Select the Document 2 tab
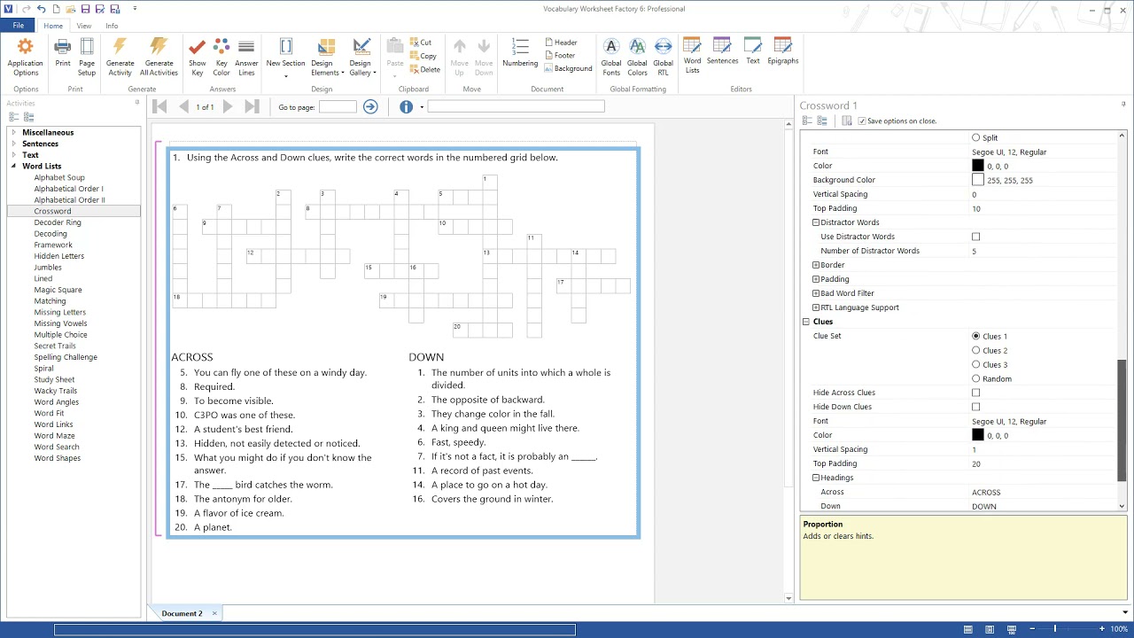This screenshot has height=638, width=1134. pos(182,613)
